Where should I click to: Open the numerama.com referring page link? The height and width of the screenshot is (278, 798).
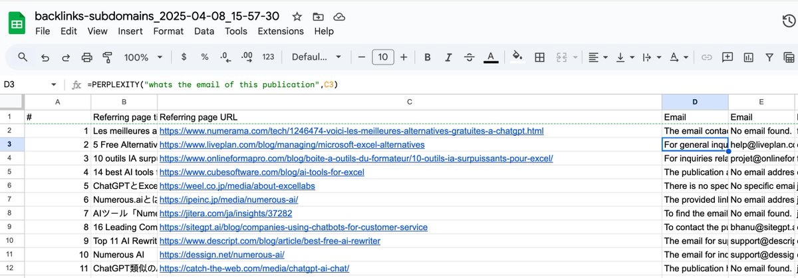(351, 131)
